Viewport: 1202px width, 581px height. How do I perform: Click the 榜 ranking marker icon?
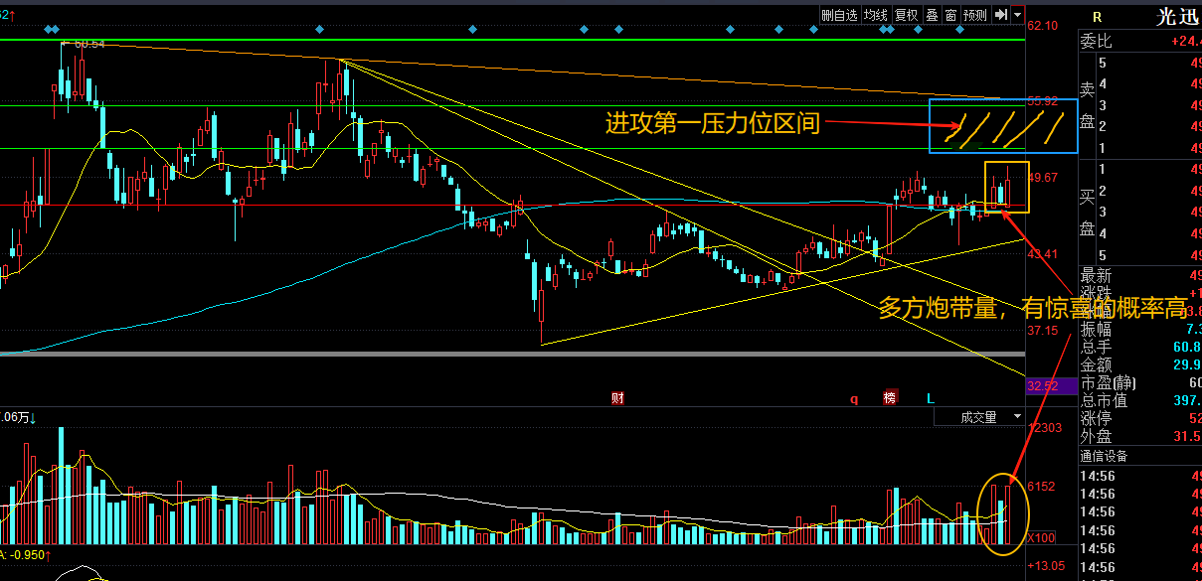click(890, 398)
